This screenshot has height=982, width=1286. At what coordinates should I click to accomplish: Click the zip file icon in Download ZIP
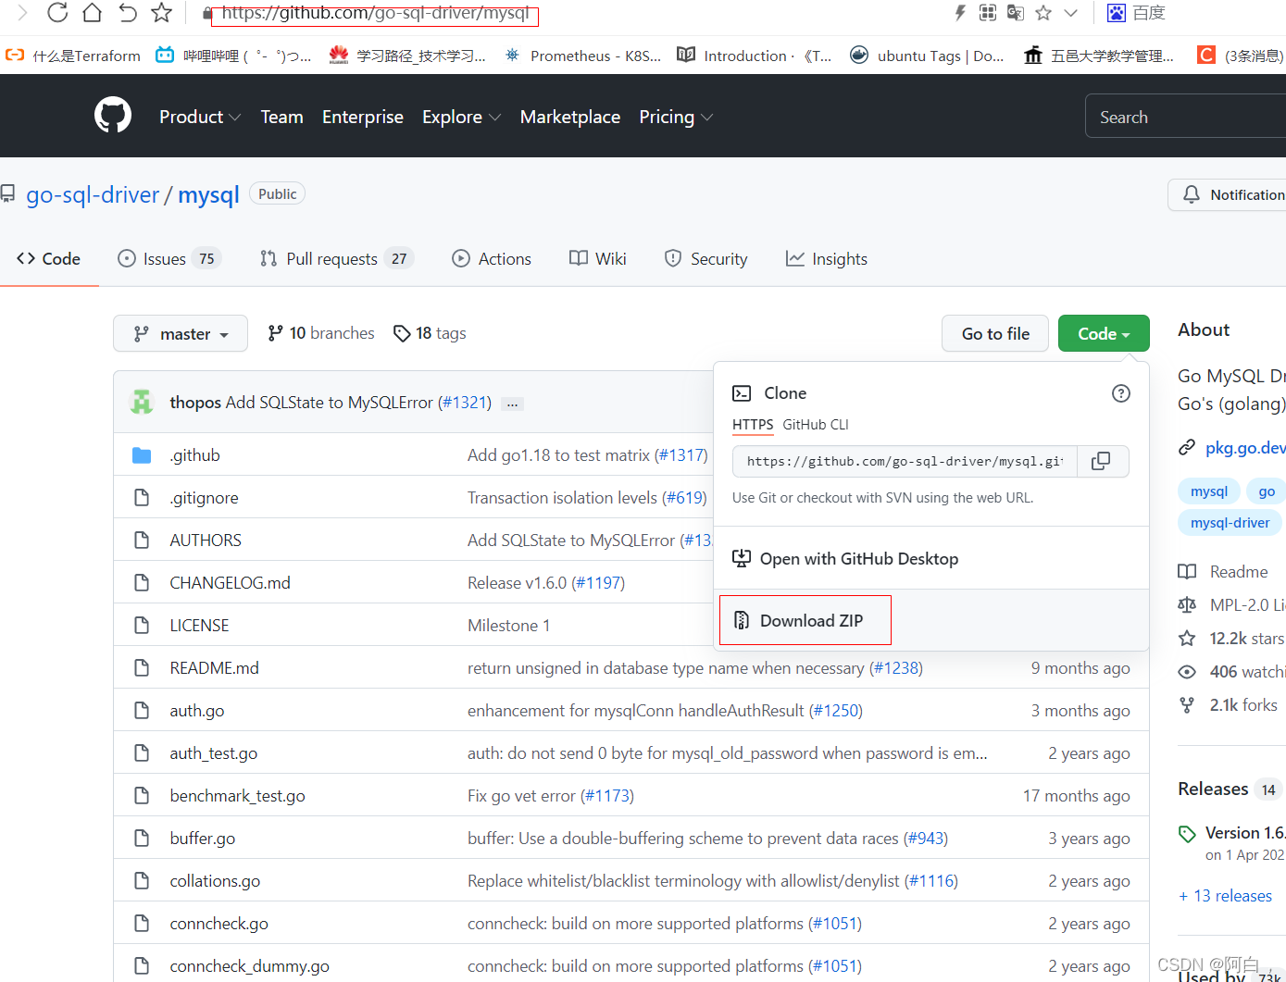coord(742,620)
